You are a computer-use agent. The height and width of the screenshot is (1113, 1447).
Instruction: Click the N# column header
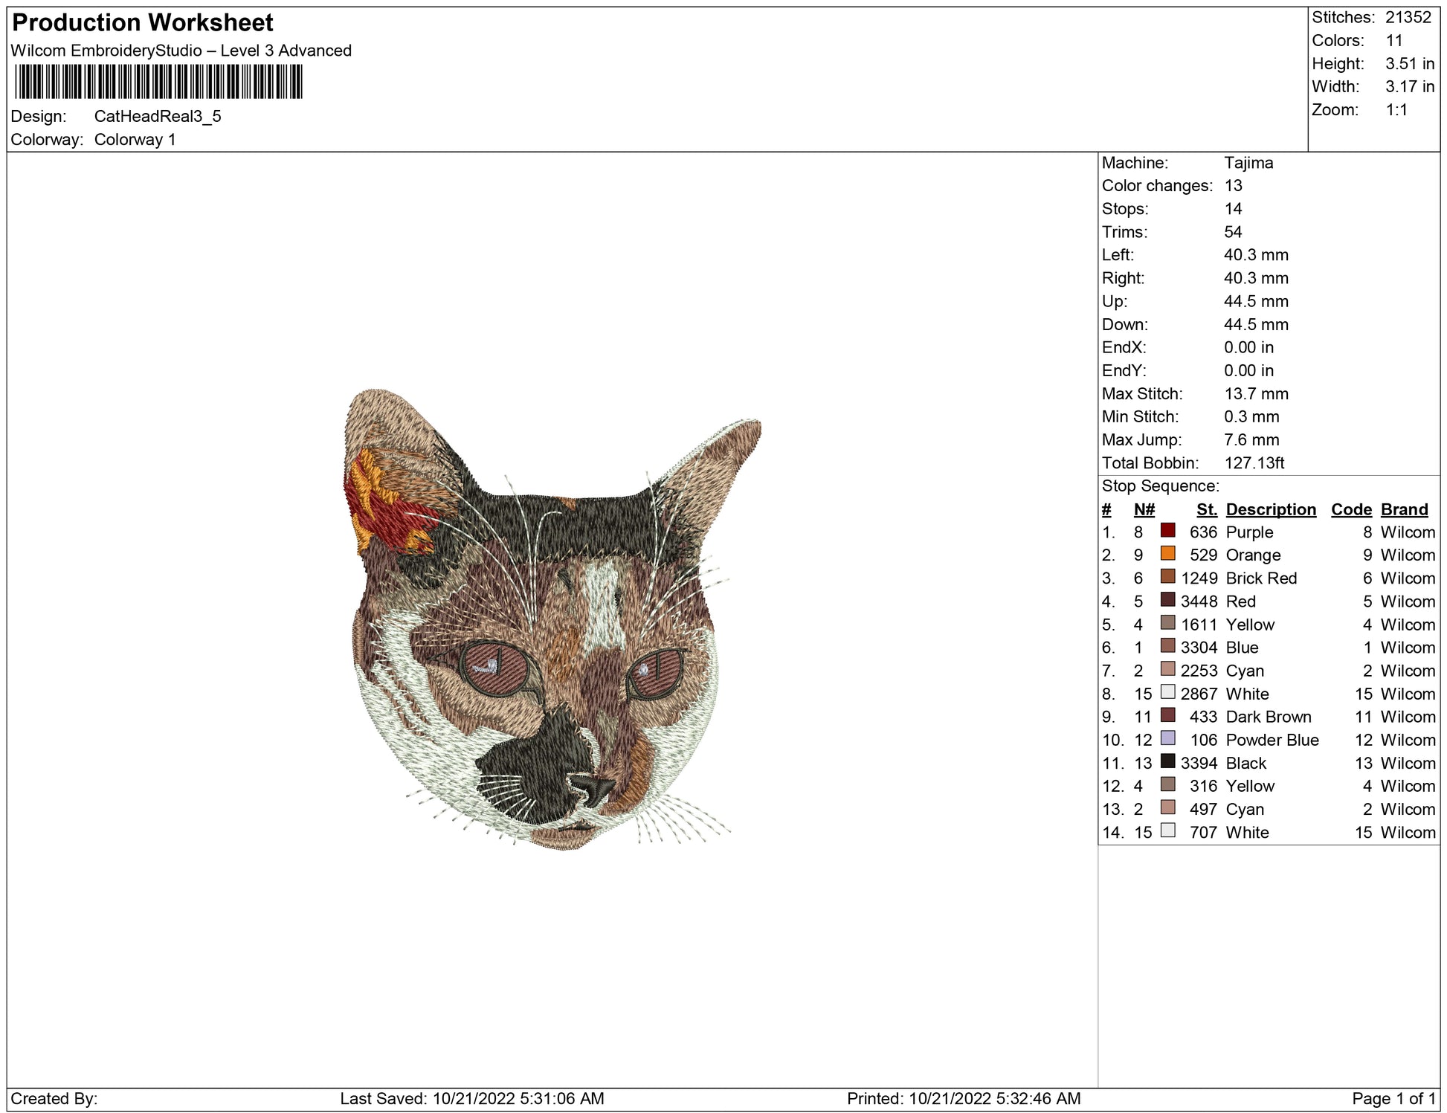(x=1144, y=509)
